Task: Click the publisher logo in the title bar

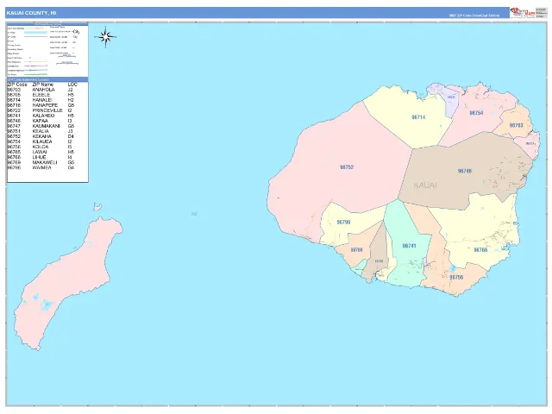Action: (523, 13)
